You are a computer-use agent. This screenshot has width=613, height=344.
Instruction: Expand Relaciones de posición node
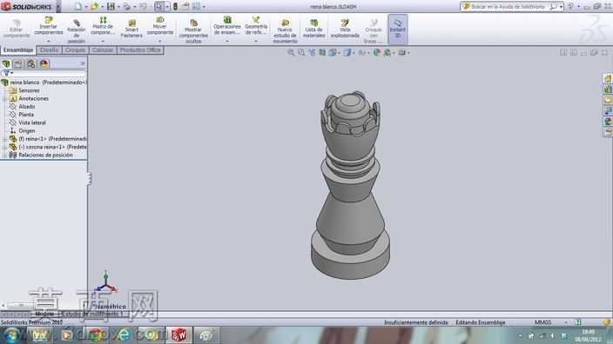point(5,155)
